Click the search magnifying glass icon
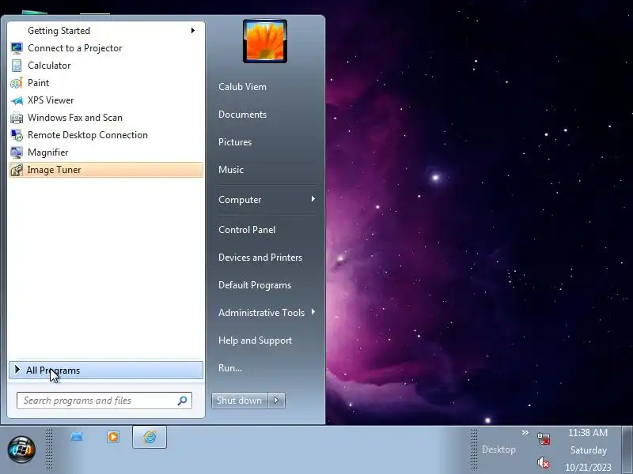This screenshot has height=474, width=633. click(182, 401)
